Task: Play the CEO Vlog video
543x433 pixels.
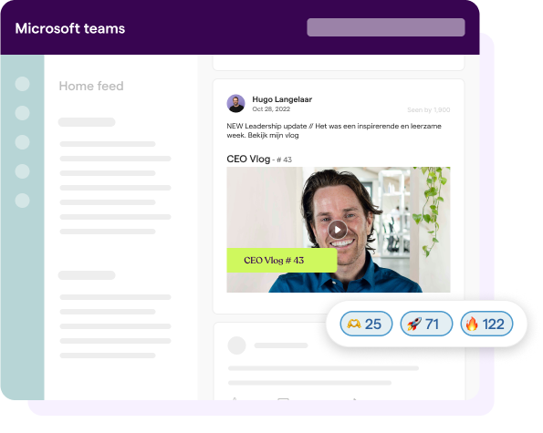Action: (338, 230)
